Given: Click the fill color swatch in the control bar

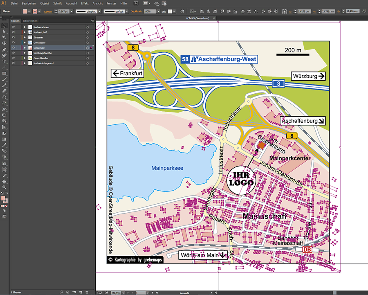Looking at the screenshot, I should (x=25, y=11).
